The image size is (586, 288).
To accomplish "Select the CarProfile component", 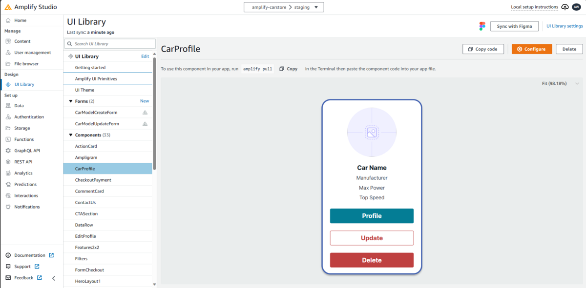I will coord(108,169).
